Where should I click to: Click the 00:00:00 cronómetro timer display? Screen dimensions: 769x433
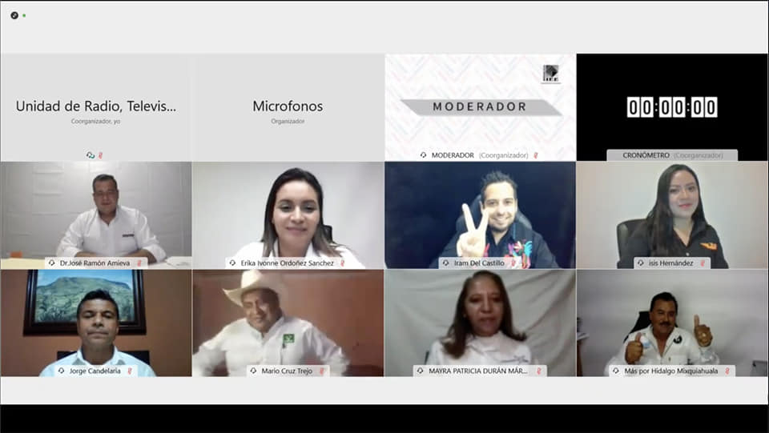pyautogui.click(x=672, y=106)
